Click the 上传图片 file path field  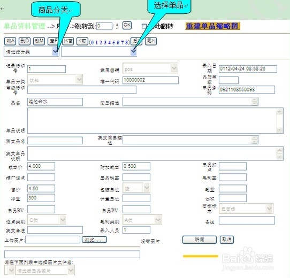(x=53, y=240)
